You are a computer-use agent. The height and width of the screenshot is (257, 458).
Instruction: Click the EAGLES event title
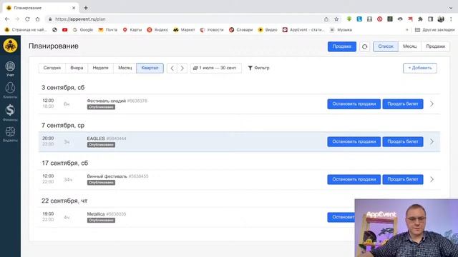tap(96, 138)
